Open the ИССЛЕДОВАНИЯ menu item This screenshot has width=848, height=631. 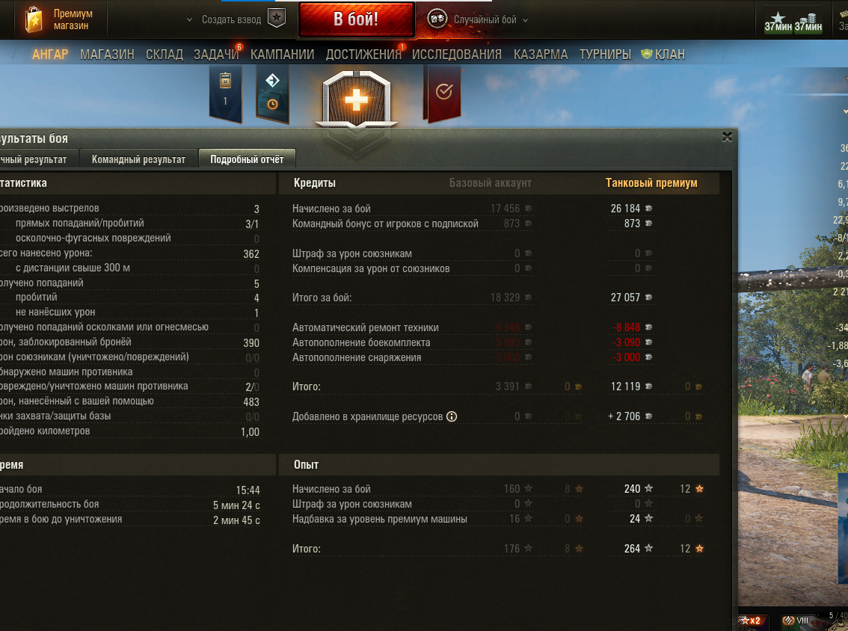click(456, 55)
